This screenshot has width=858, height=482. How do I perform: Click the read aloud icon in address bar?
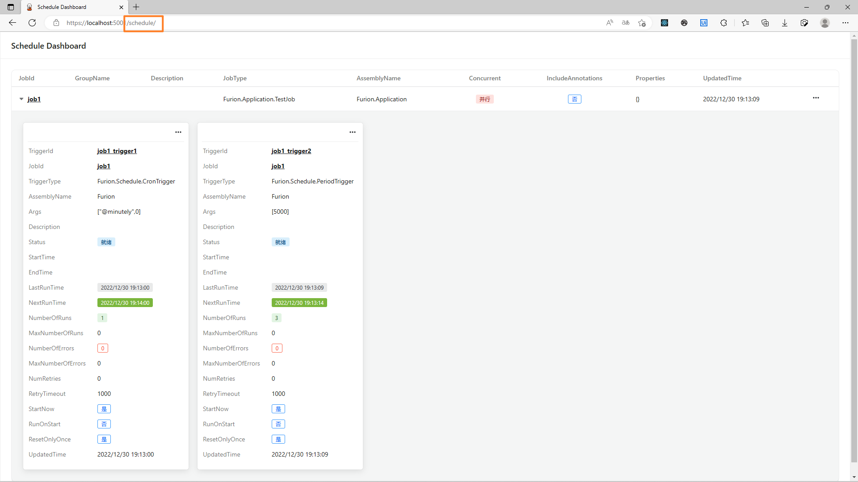[x=610, y=23]
